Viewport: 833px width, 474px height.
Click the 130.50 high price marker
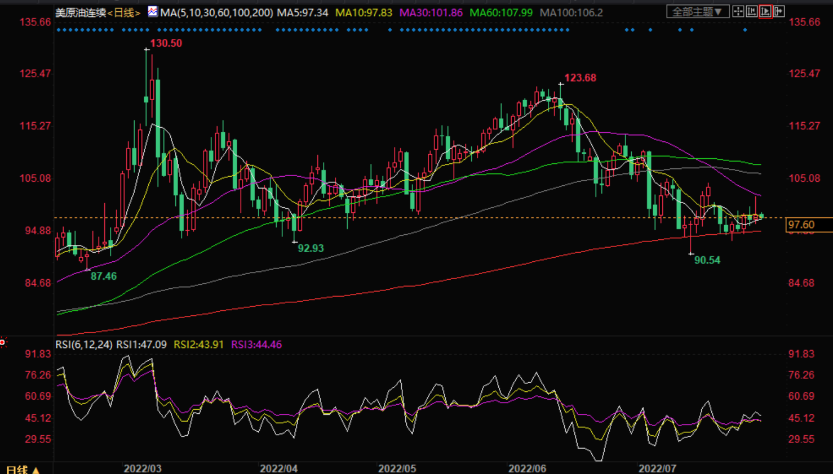(166, 43)
